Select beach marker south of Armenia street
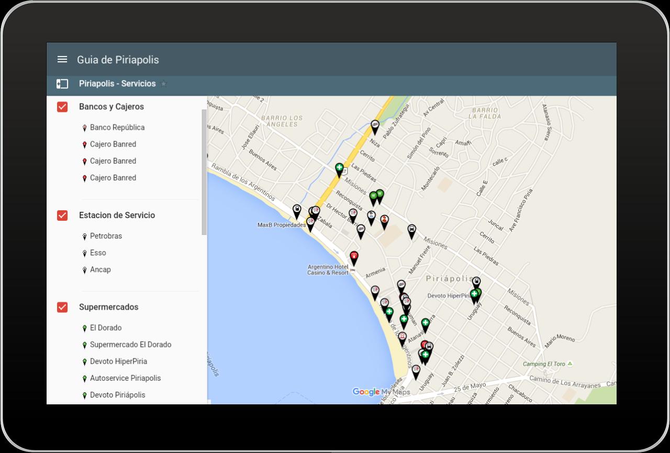The width and height of the screenshot is (670, 453). [x=375, y=292]
